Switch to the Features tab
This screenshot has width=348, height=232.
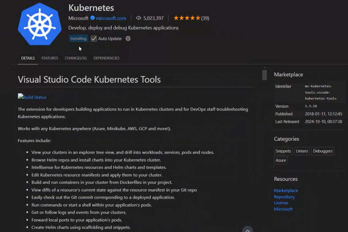[x=50, y=58]
